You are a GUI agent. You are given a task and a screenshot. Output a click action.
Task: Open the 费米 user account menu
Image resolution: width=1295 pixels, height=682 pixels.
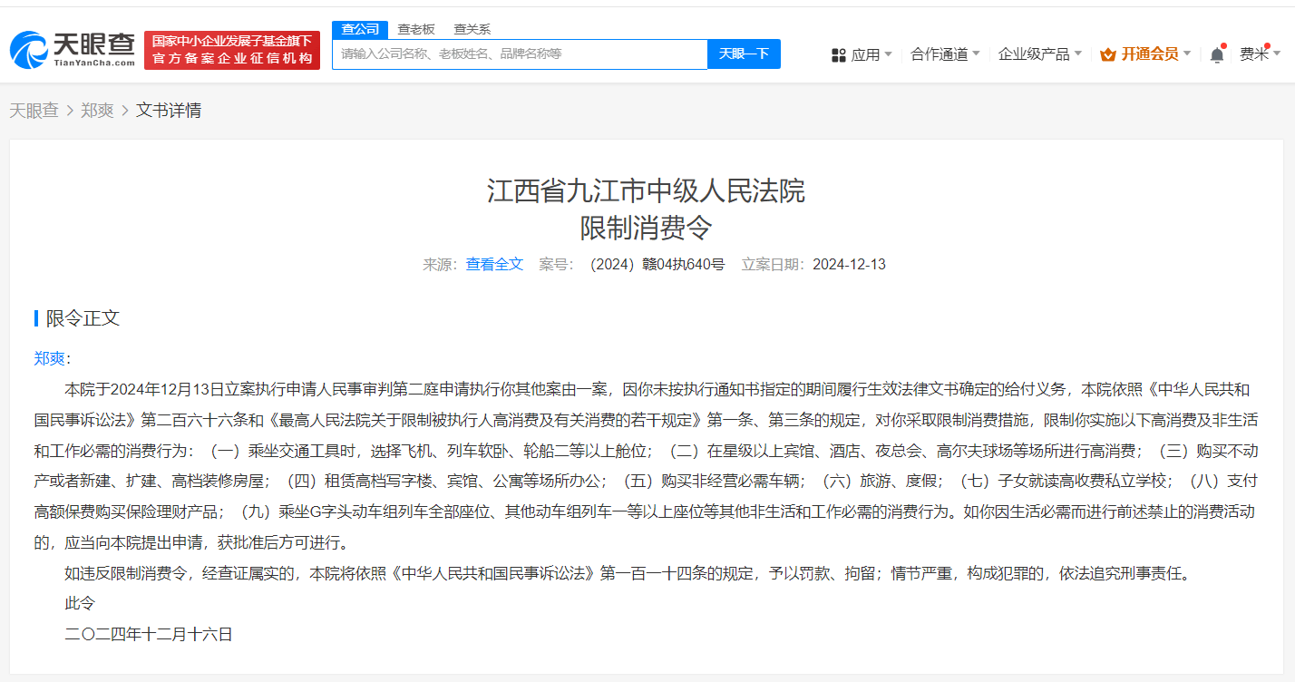[1261, 54]
